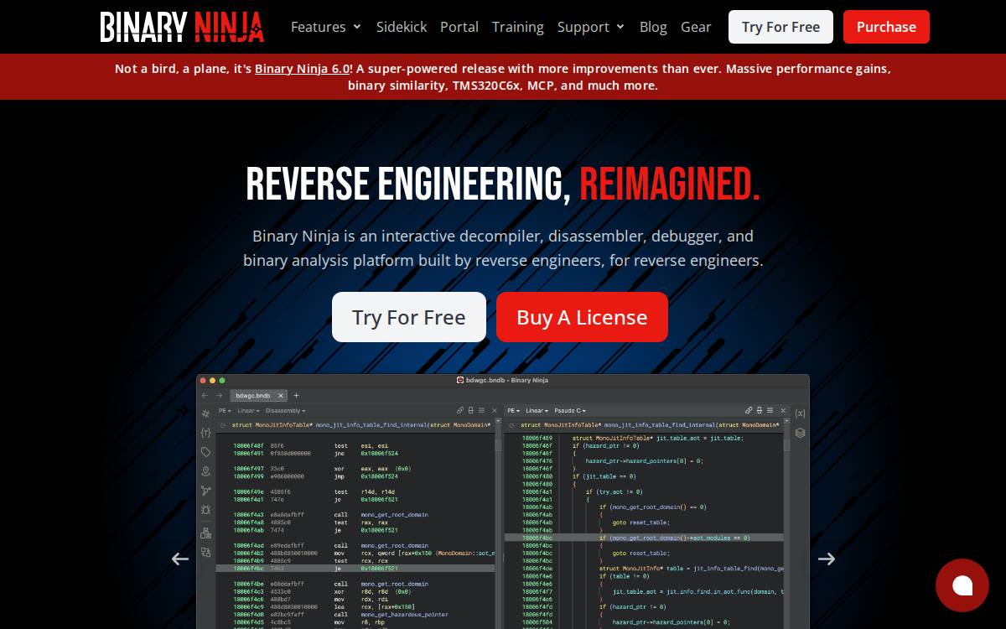The image size is (1006, 629).
Task: Open the Features dropdown menu
Action: click(x=326, y=27)
